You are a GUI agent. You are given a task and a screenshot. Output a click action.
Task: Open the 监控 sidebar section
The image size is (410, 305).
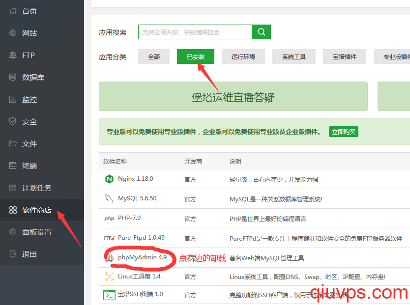[42, 99]
